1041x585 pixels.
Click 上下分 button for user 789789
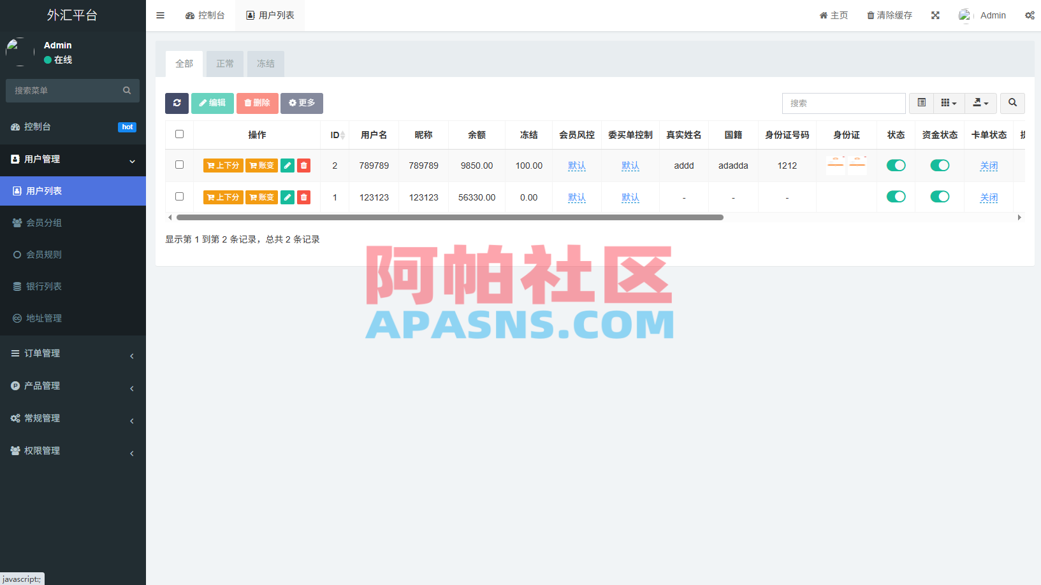223,166
